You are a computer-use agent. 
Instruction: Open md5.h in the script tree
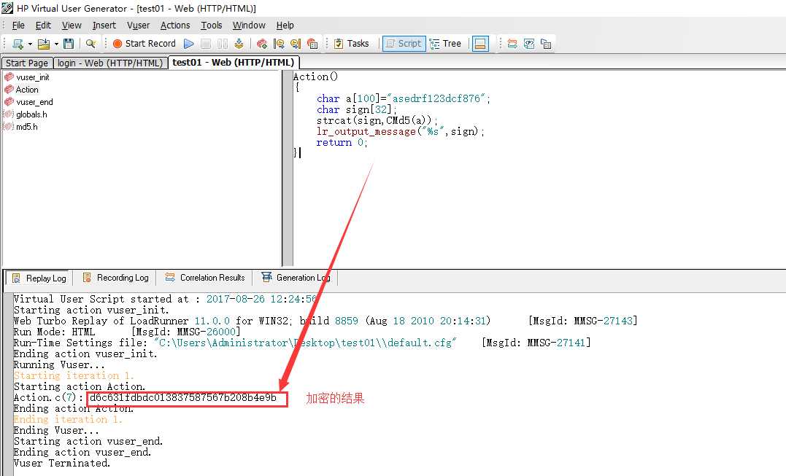(x=26, y=127)
